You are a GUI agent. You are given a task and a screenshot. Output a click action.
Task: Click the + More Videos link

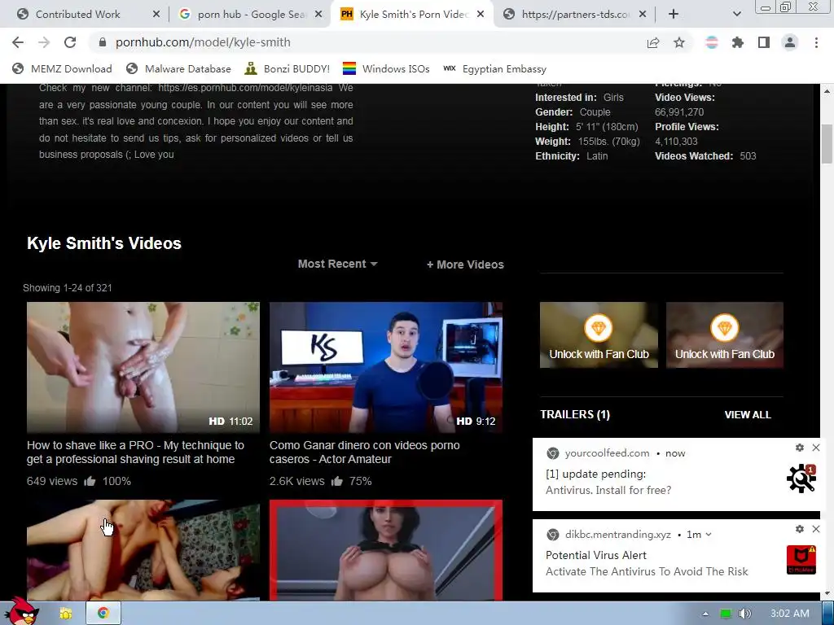(x=465, y=264)
